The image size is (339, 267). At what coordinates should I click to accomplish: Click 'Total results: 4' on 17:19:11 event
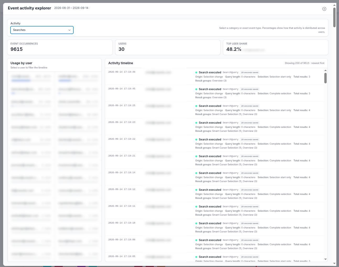pyautogui.click(x=302, y=211)
